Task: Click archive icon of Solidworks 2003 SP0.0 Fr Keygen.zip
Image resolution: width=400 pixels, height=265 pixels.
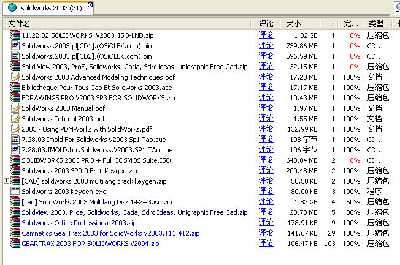Action: (x=15, y=171)
